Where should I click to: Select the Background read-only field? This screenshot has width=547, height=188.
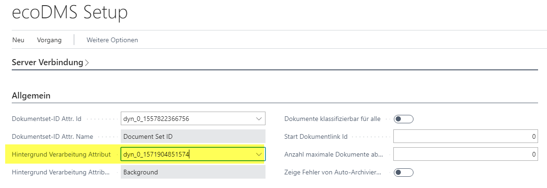coord(193,172)
